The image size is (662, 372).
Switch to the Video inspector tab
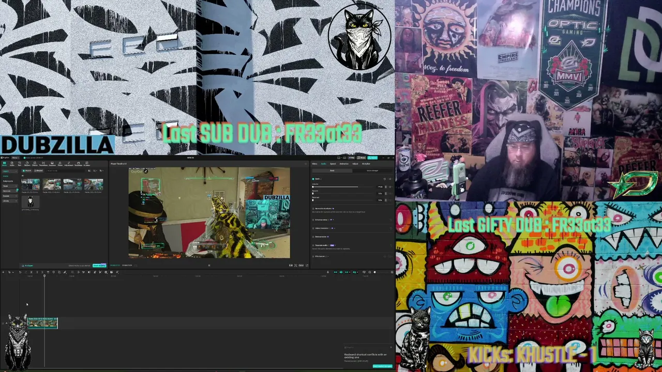pos(314,164)
